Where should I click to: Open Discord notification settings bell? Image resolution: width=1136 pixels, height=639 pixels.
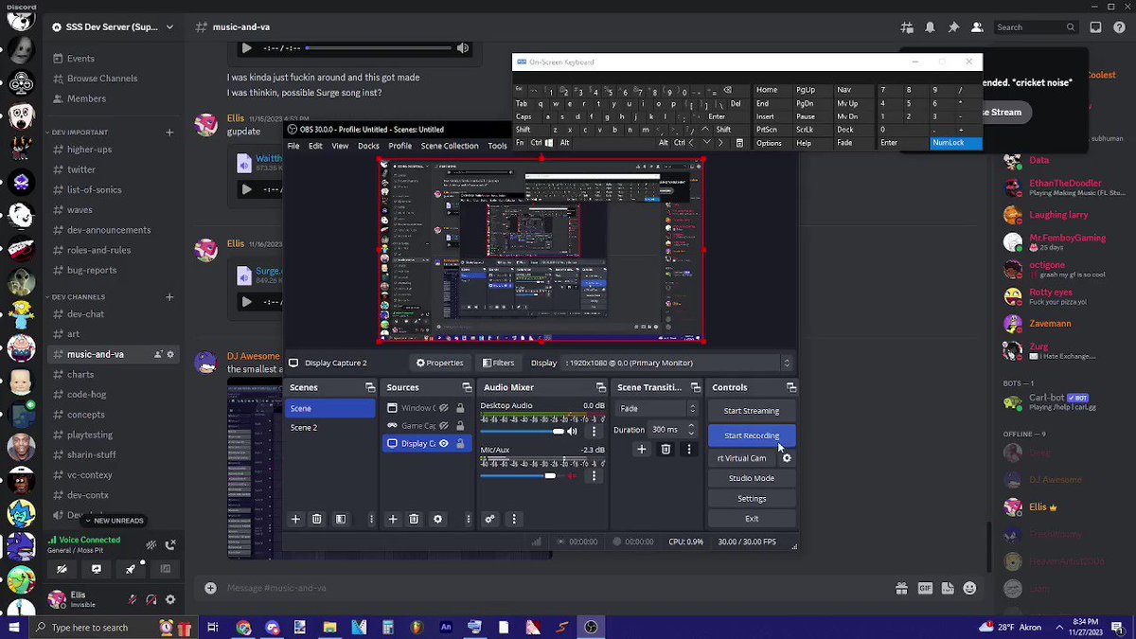pyautogui.click(x=931, y=27)
